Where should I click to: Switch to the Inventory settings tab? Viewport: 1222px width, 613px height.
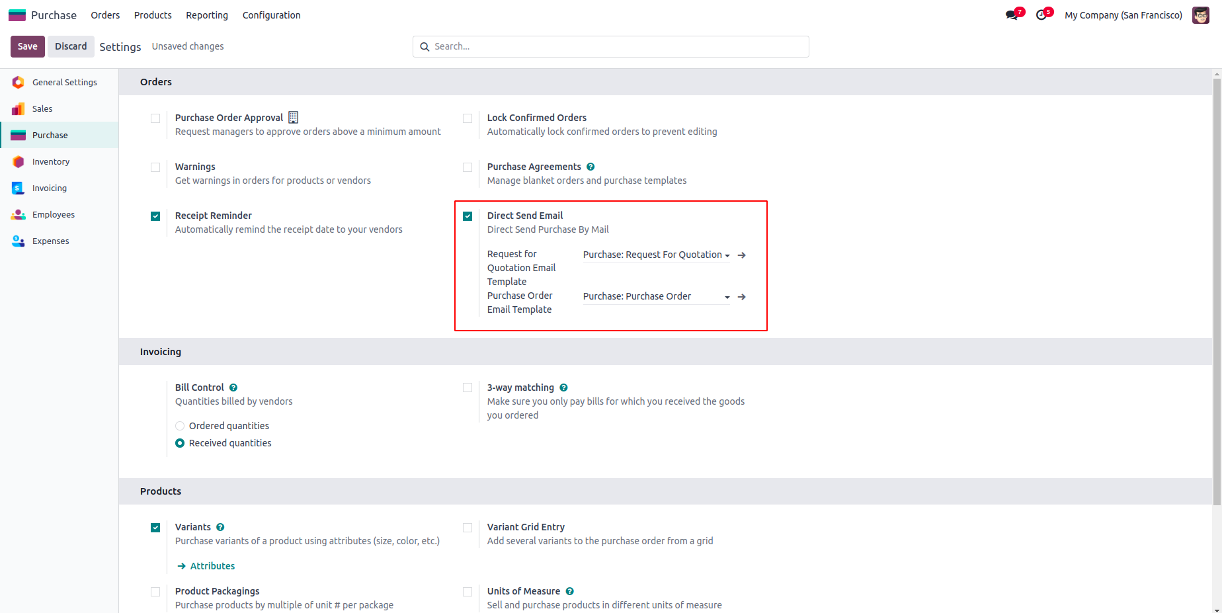[x=51, y=161]
